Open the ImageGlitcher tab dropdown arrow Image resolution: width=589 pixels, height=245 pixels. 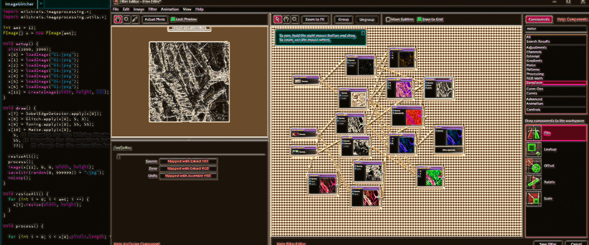click(41, 4)
